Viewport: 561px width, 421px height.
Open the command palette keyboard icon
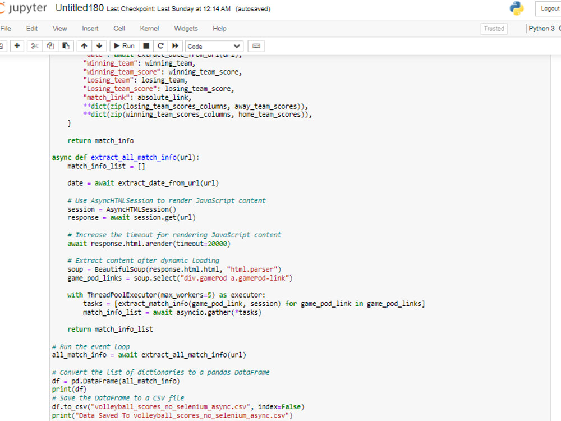pyautogui.click(x=256, y=45)
